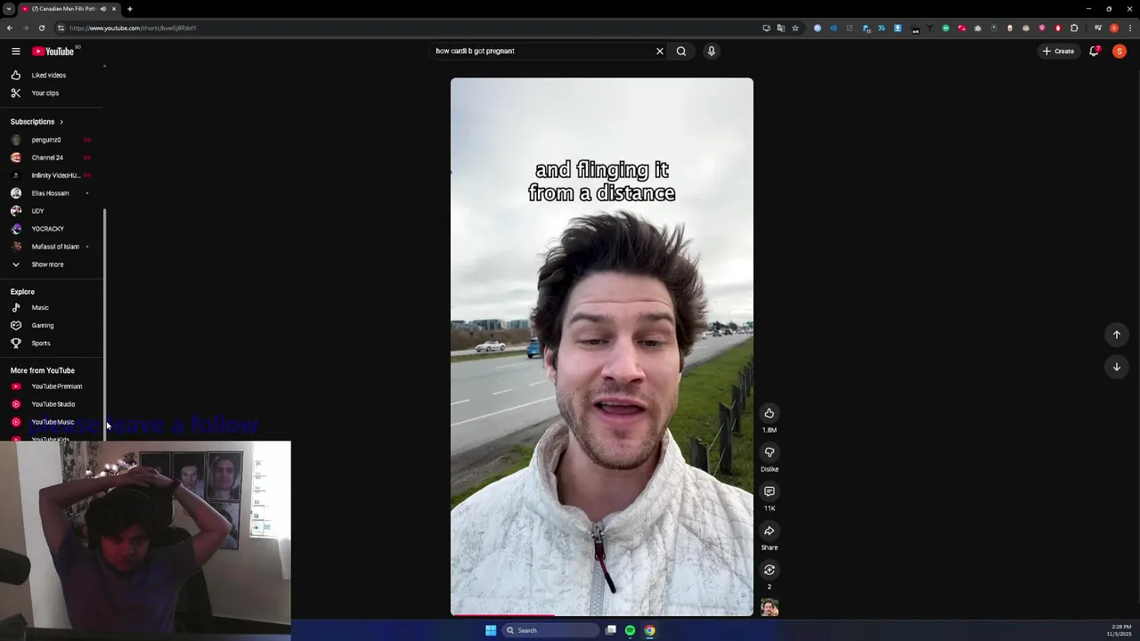
Task: Open the Create menu
Action: tap(1059, 51)
